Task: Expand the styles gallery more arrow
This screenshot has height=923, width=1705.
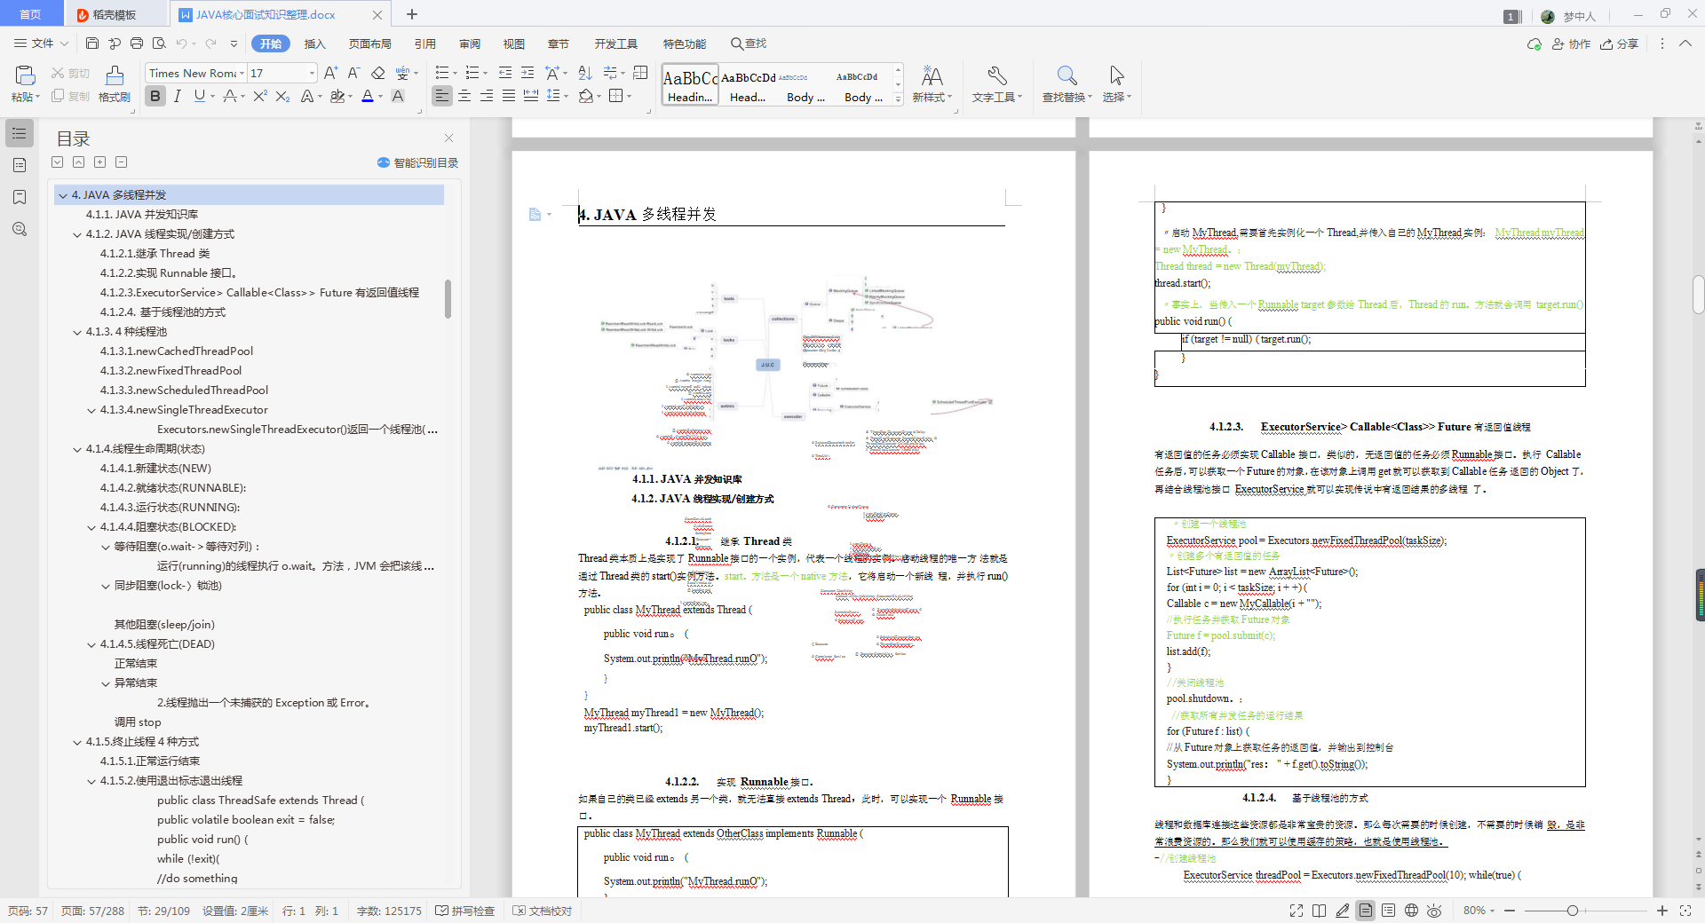Action: click(x=898, y=99)
